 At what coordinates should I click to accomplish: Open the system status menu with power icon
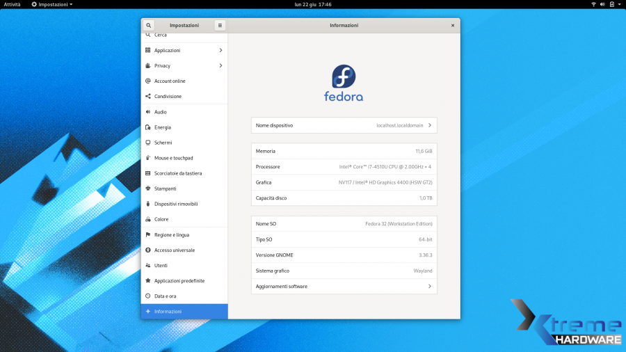(x=611, y=4)
